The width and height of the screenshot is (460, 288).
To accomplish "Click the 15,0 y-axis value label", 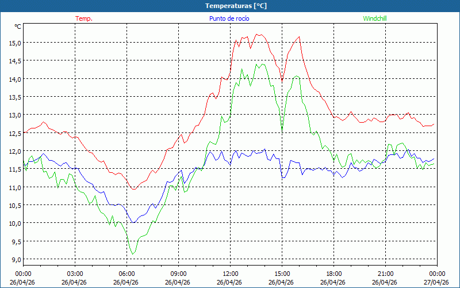I will pos(14,43).
